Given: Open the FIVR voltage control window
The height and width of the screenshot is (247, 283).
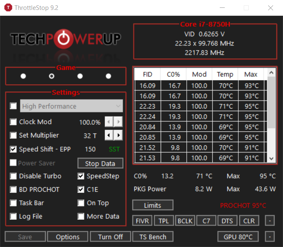Looking at the screenshot, I should [x=143, y=221].
